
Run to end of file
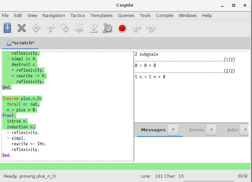point(93,28)
